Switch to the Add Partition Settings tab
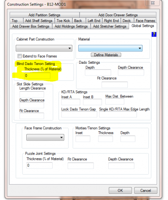This screenshot has width=168, height=200. (45, 15)
